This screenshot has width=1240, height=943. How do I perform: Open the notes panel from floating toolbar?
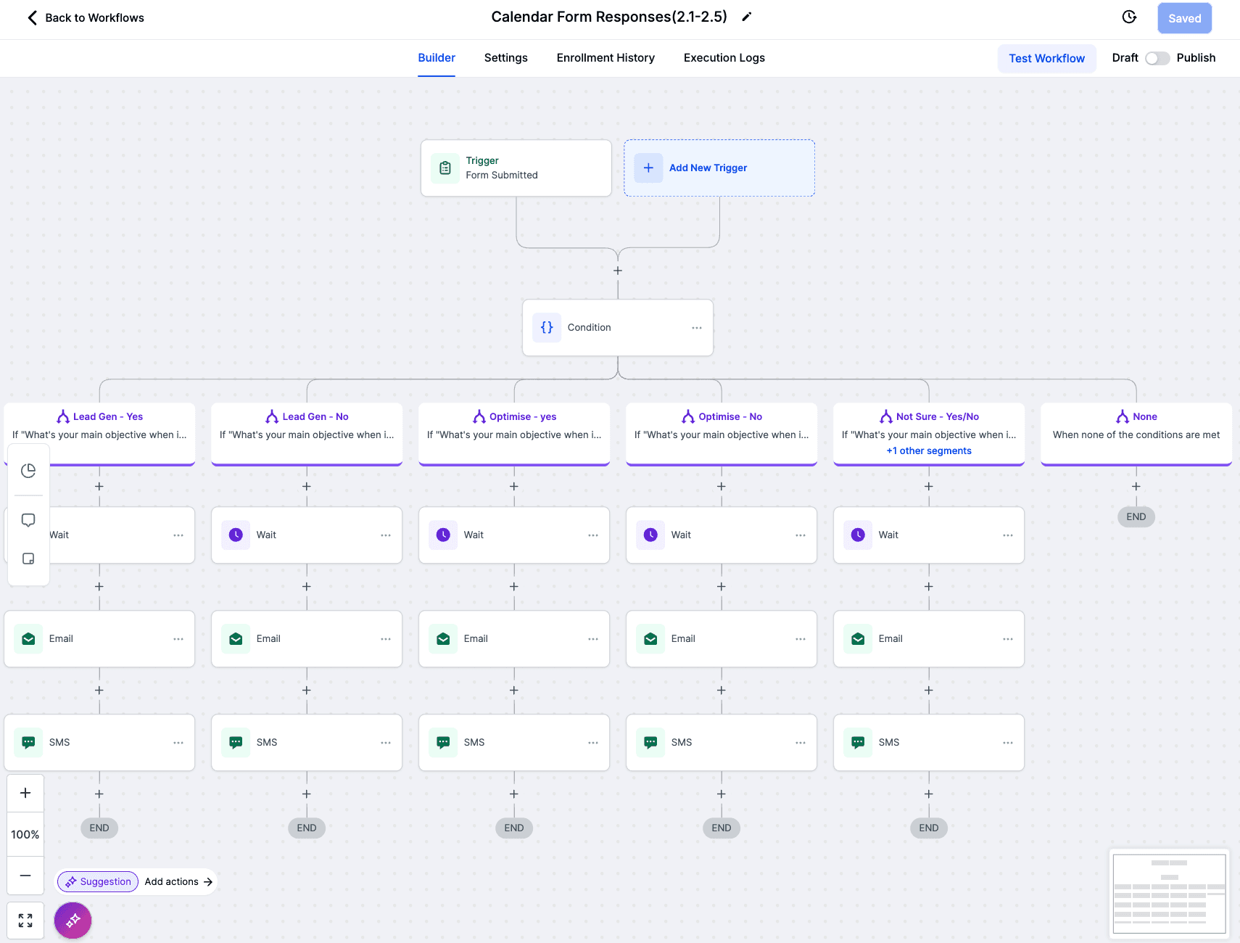click(28, 559)
